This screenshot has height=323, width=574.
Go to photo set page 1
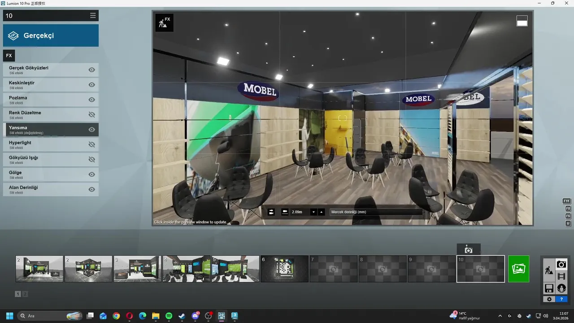pyautogui.click(x=18, y=294)
